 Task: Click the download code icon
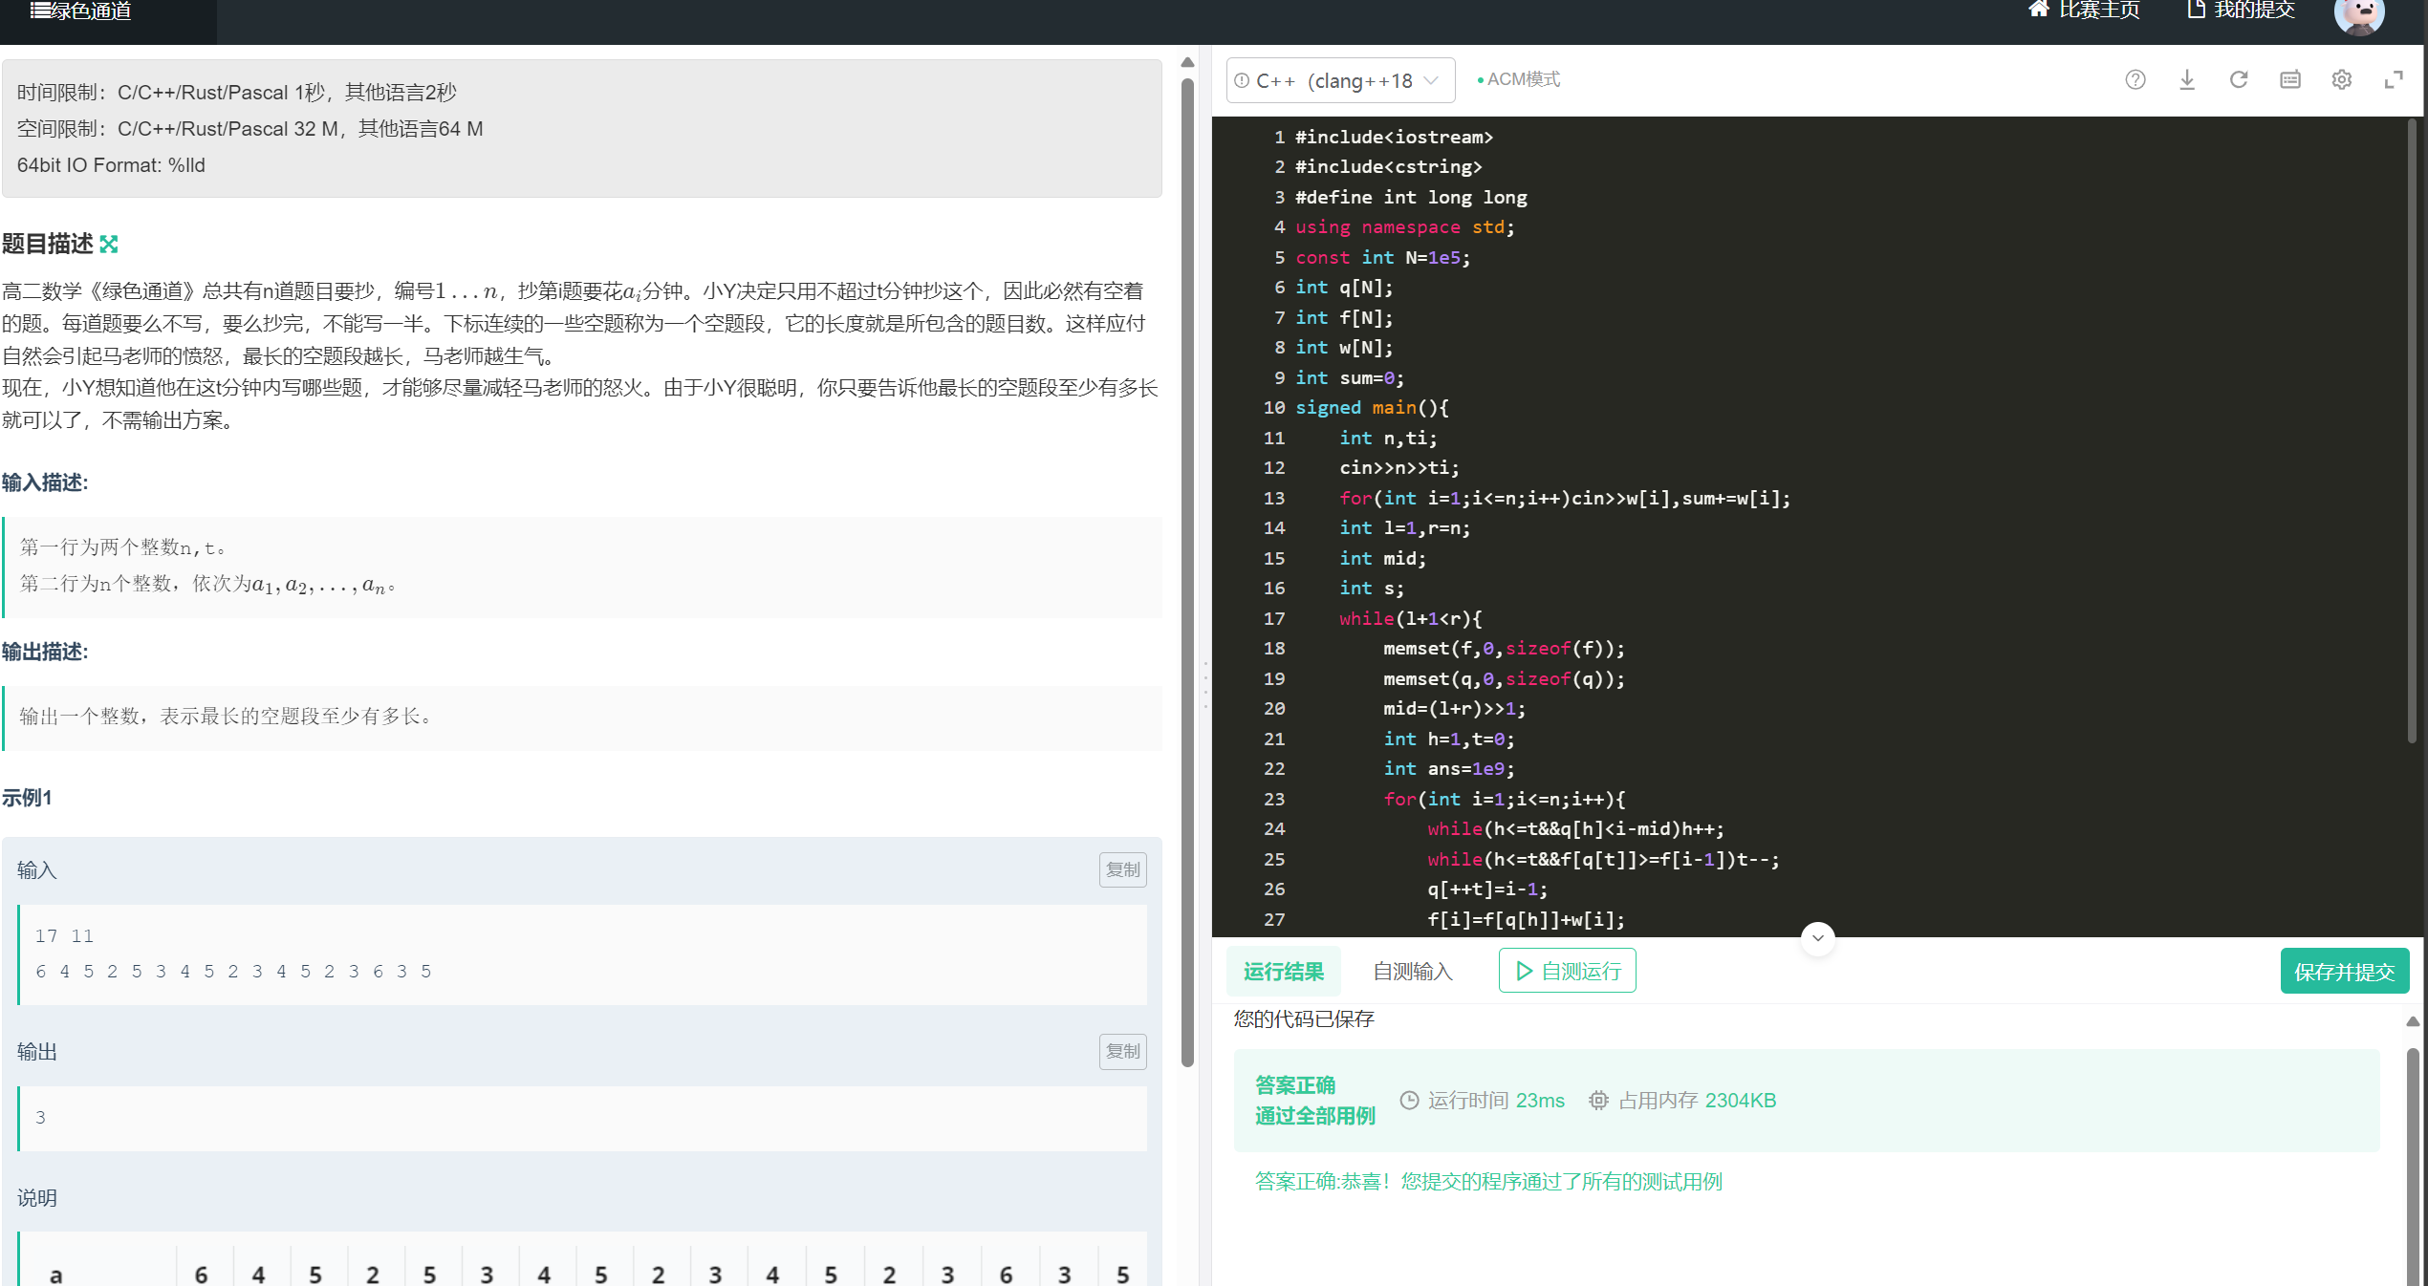coord(2186,80)
